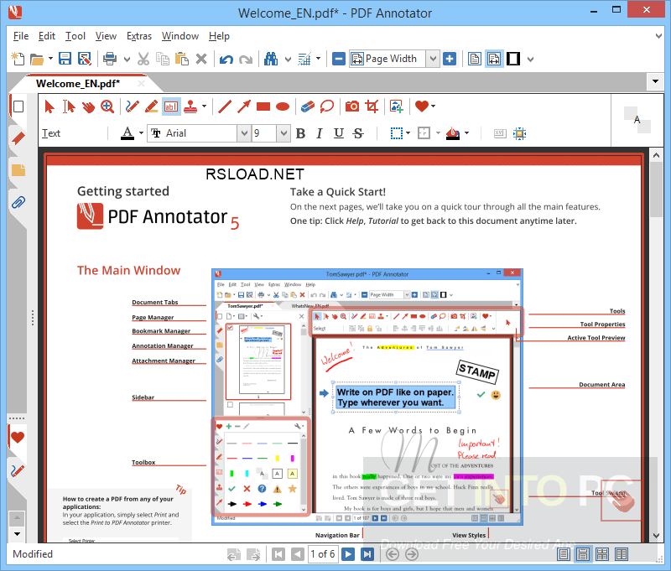
Task: Save the document with floppy icon
Action: click(65, 59)
